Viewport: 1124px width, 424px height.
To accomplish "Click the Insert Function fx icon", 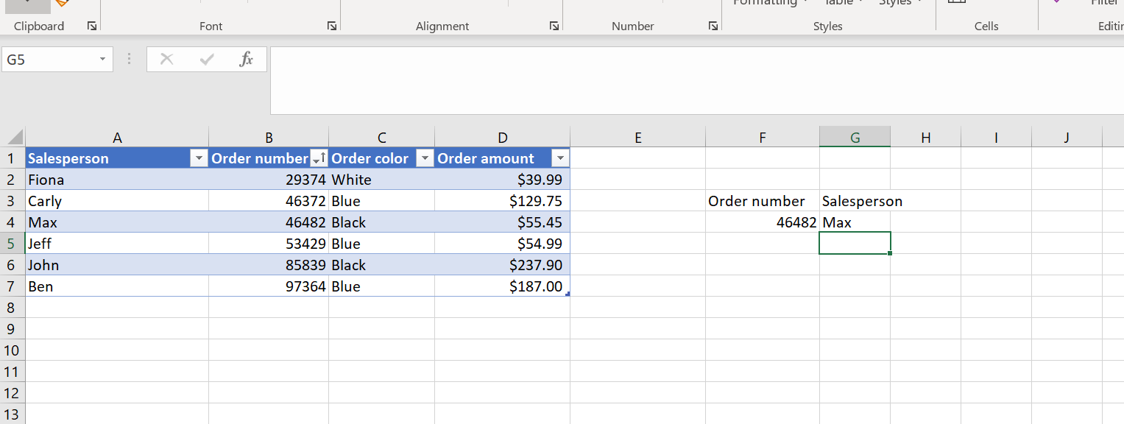I will [247, 60].
